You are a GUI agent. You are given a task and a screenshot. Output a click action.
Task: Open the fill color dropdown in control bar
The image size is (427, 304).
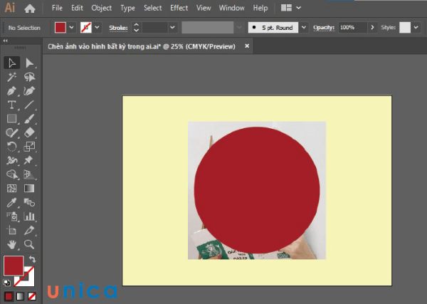[71, 27]
